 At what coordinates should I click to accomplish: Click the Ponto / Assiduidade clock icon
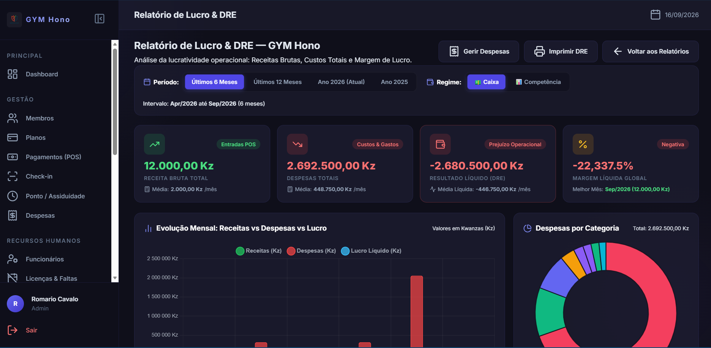(x=13, y=196)
